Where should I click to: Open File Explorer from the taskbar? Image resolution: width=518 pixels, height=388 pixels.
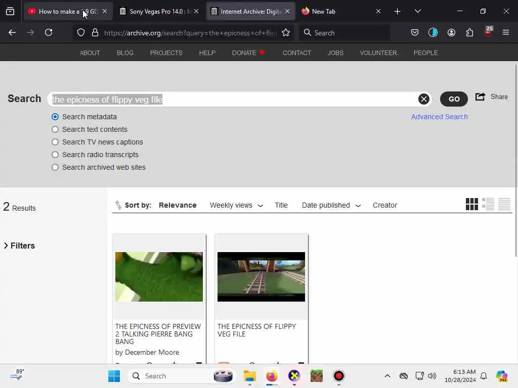click(250, 376)
